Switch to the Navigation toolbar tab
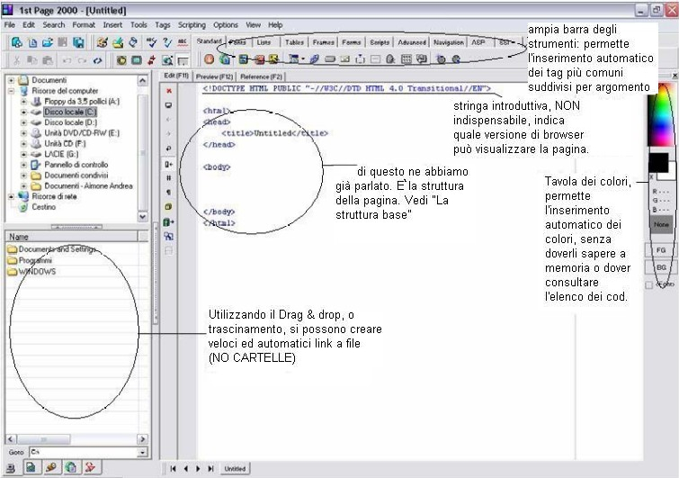The width and height of the screenshot is (679, 478). [x=449, y=42]
